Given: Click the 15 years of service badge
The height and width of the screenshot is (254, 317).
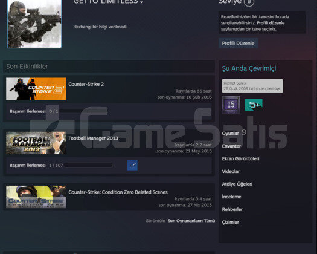Looking at the screenshot, I should (231, 105).
